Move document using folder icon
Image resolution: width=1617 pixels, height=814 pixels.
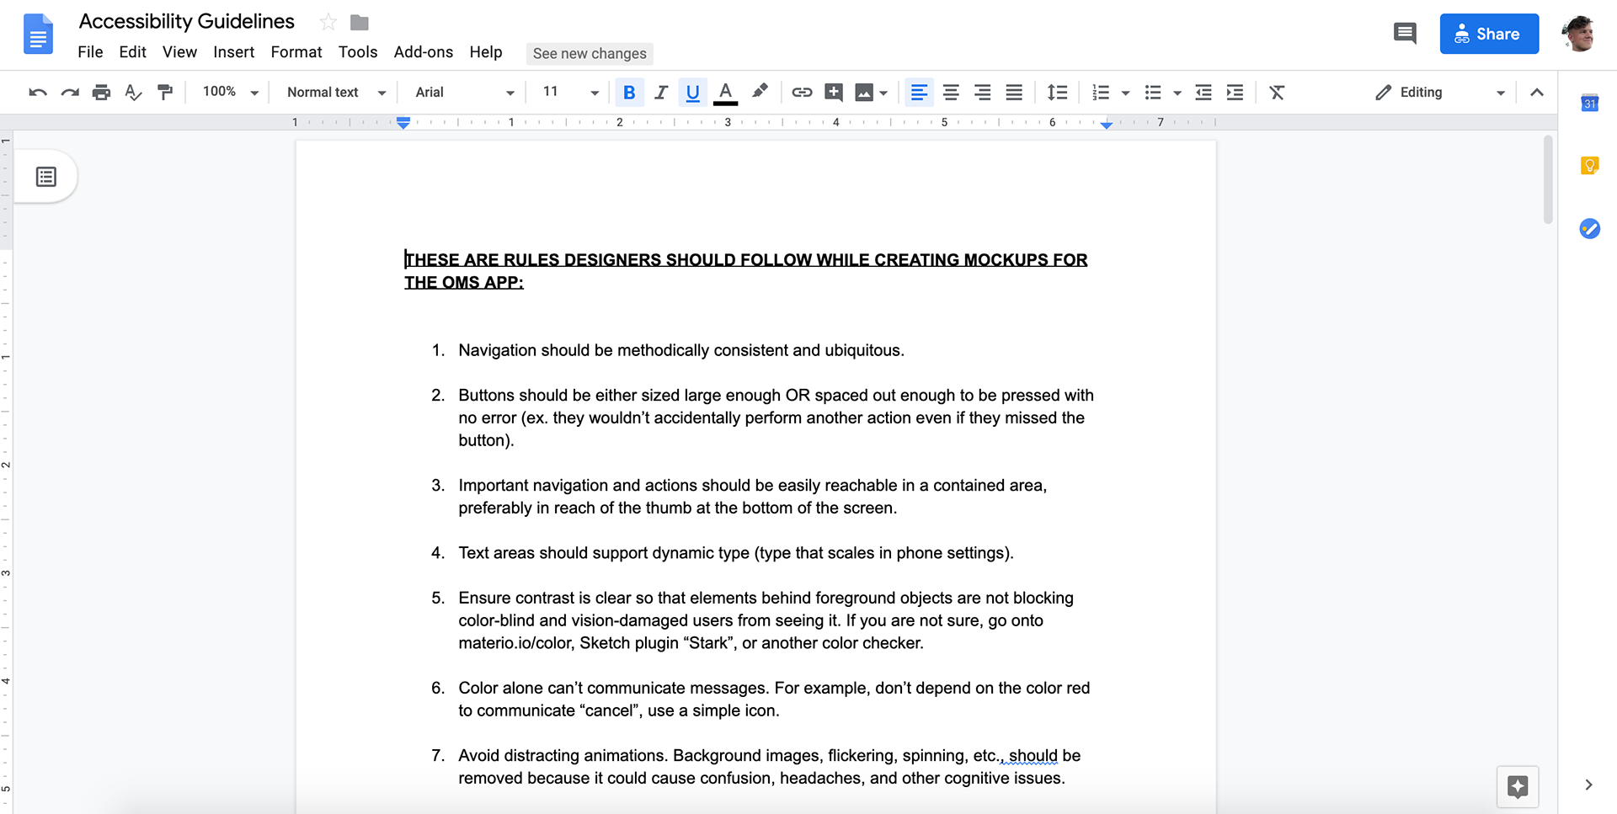[x=360, y=22]
